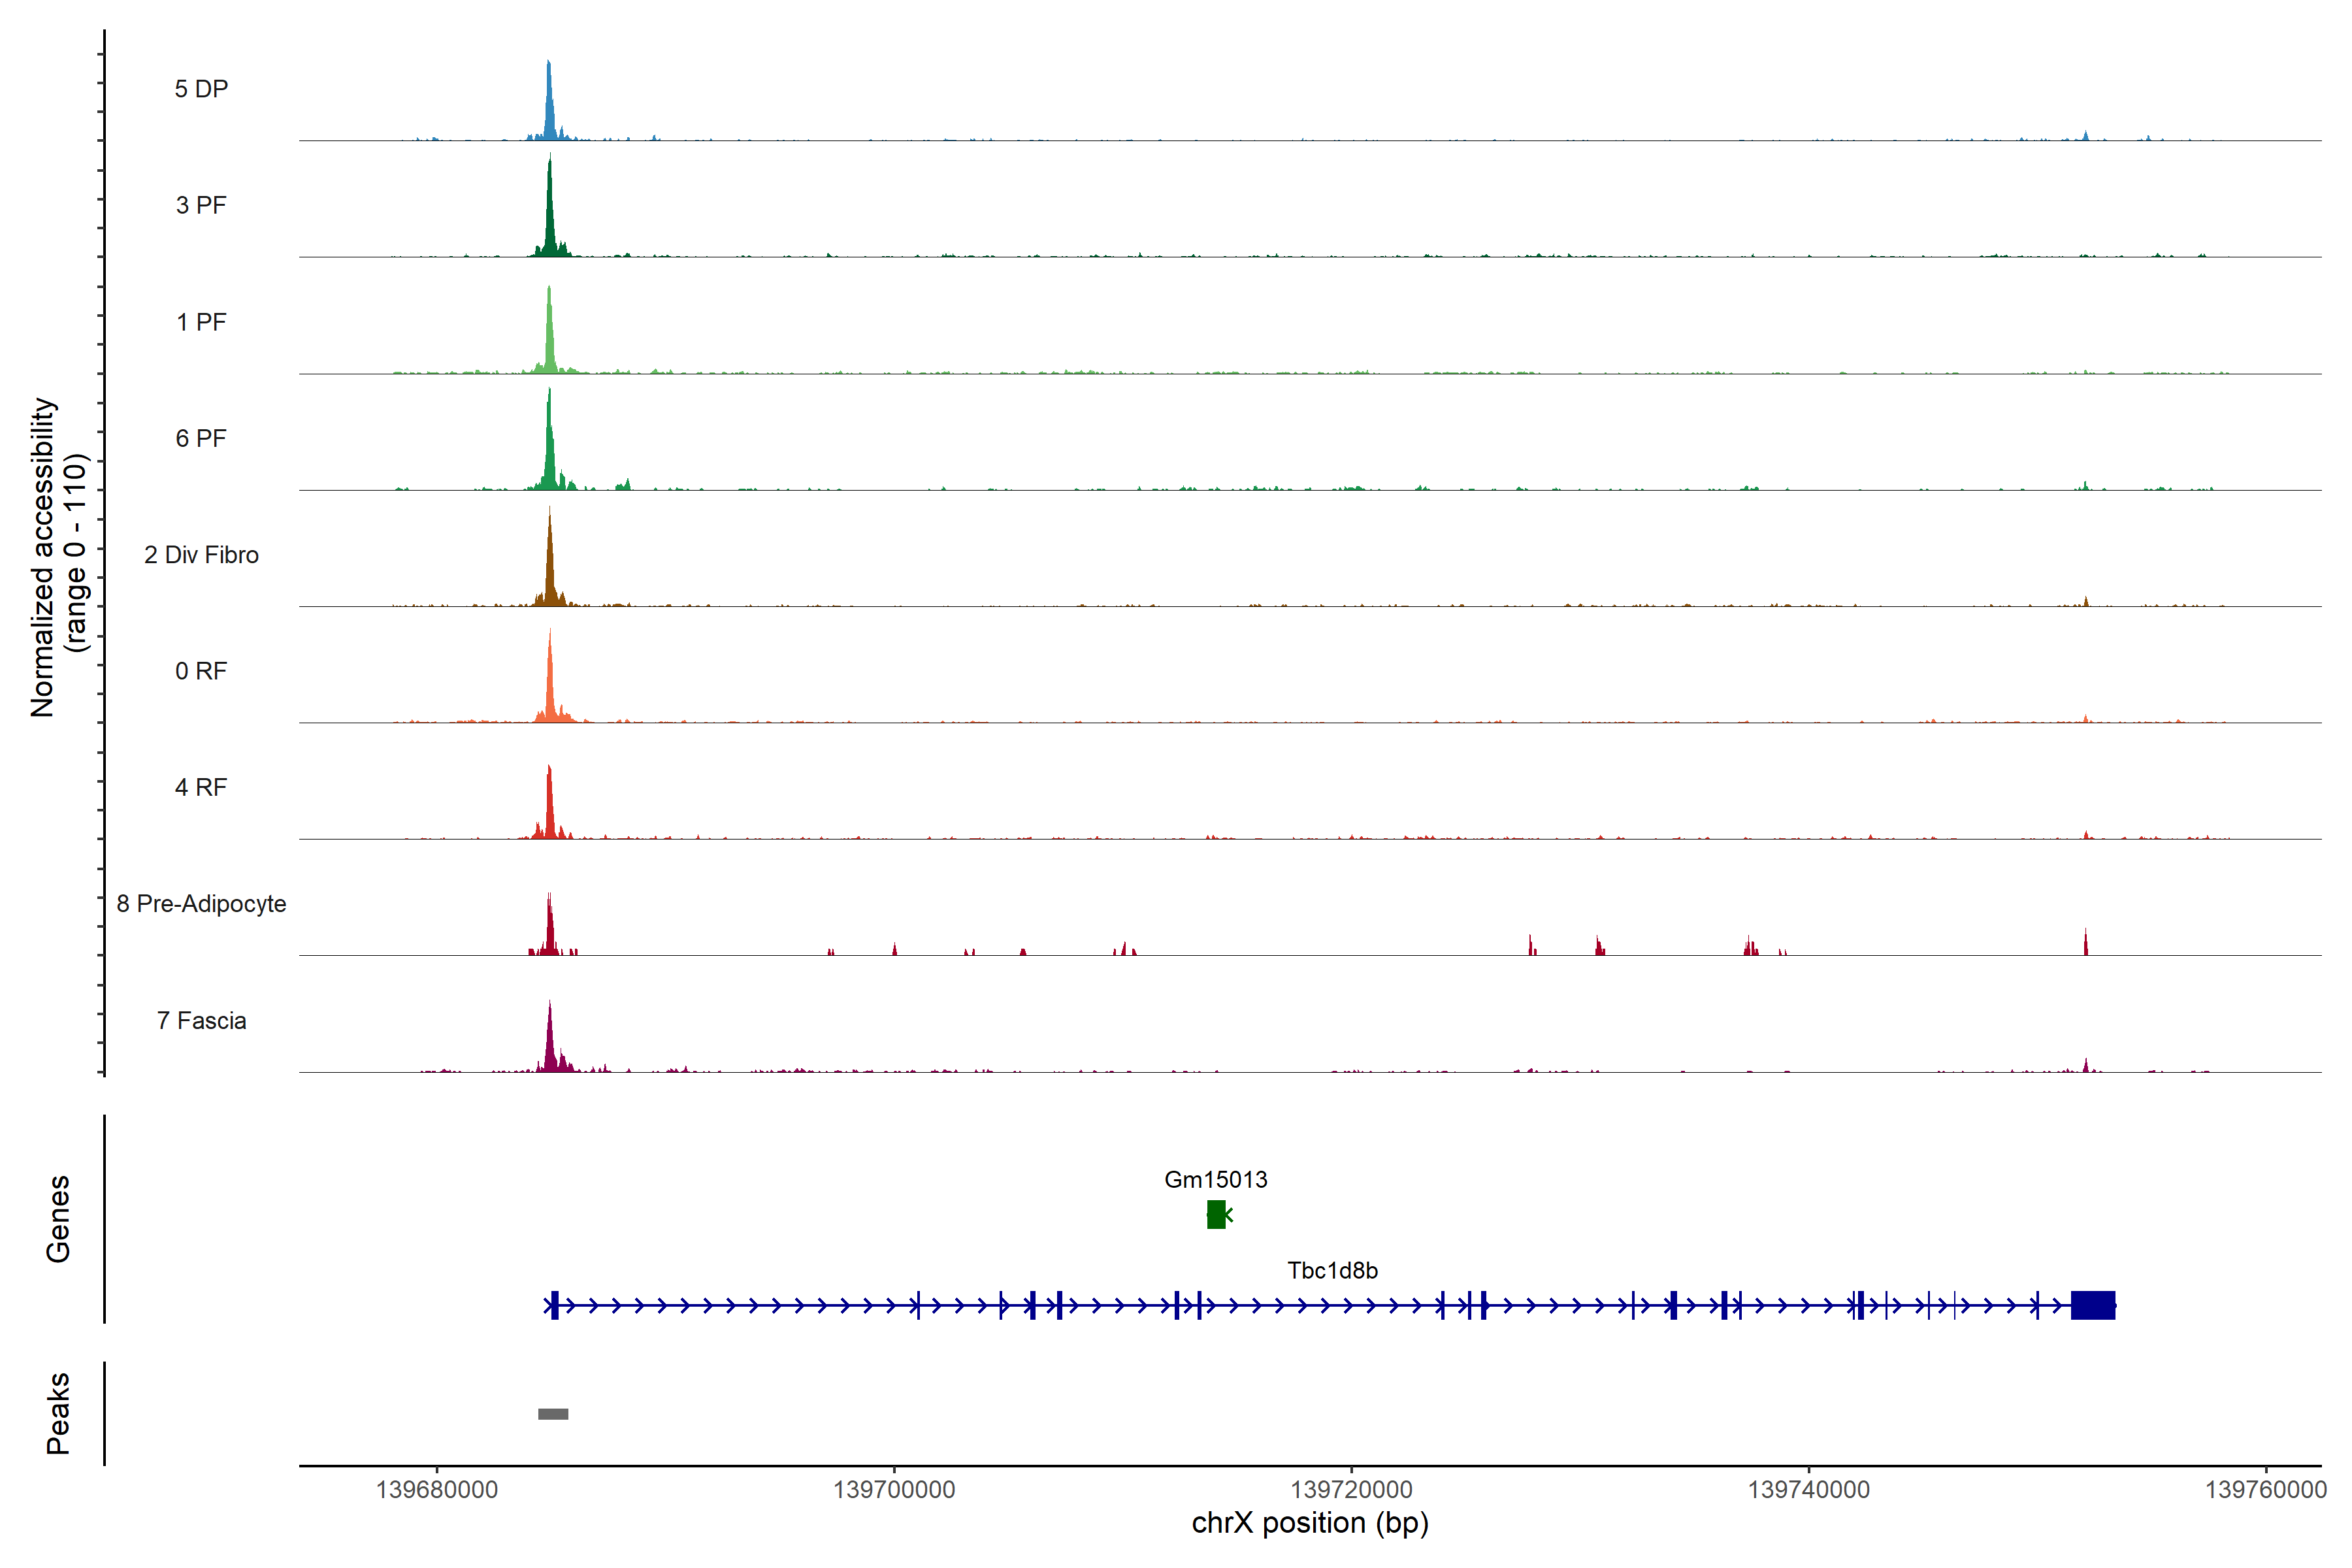Screen dimensions: 2352x1568
Task: Click the orange 0 RF peak
Action: click(550, 690)
